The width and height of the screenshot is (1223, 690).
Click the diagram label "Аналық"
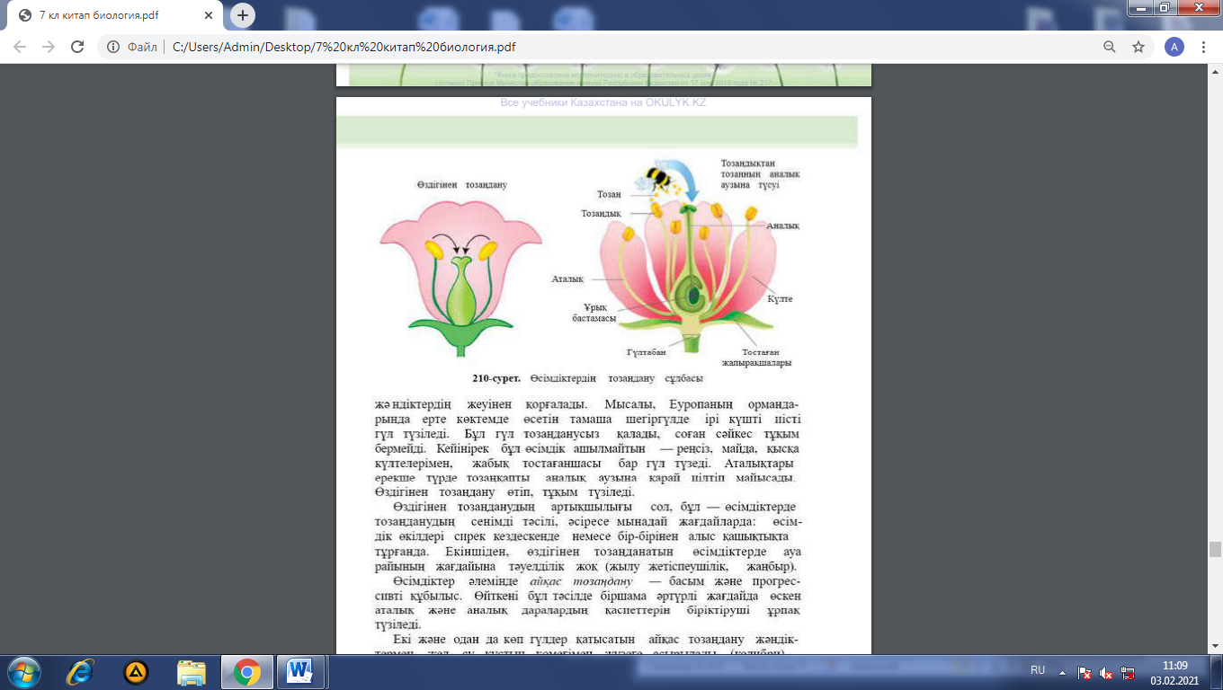coord(782,226)
